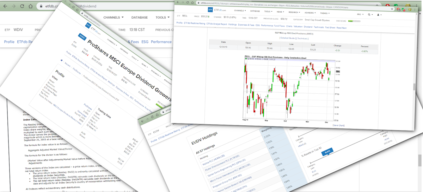Expand the THEMES dropdown in the REGL window
The height and width of the screenshot is (192, 423).
point(325,13)
